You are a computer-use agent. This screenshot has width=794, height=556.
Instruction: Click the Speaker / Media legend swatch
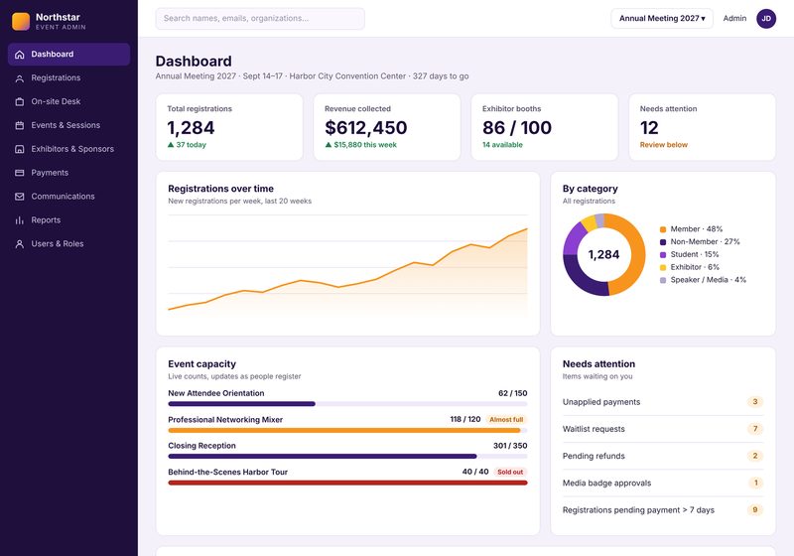(663, 280)
